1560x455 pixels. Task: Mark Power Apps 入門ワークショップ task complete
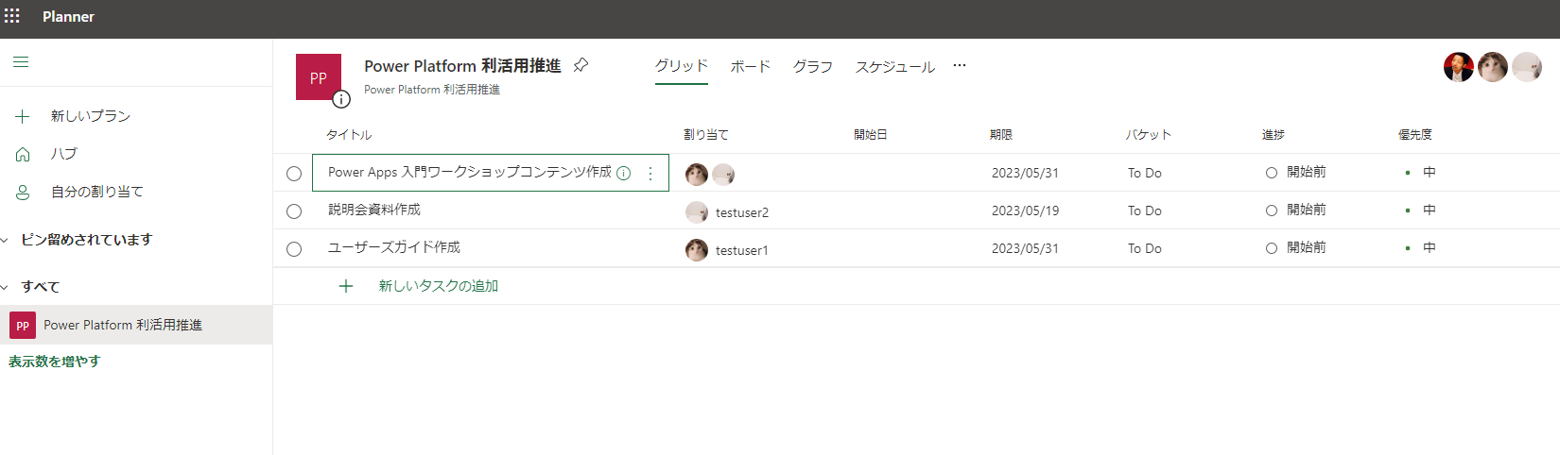294,174
